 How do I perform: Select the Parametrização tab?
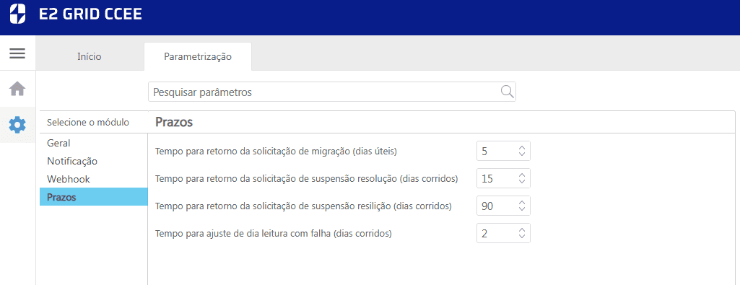tap(198, 56)
